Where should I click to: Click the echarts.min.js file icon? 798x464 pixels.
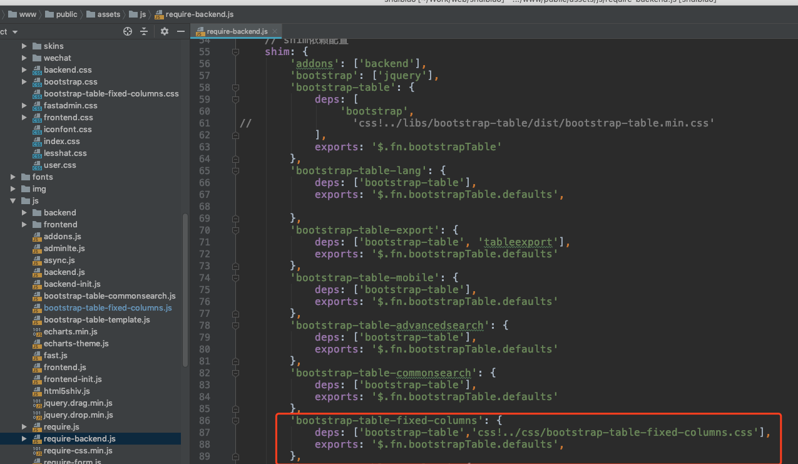(37, 332)
